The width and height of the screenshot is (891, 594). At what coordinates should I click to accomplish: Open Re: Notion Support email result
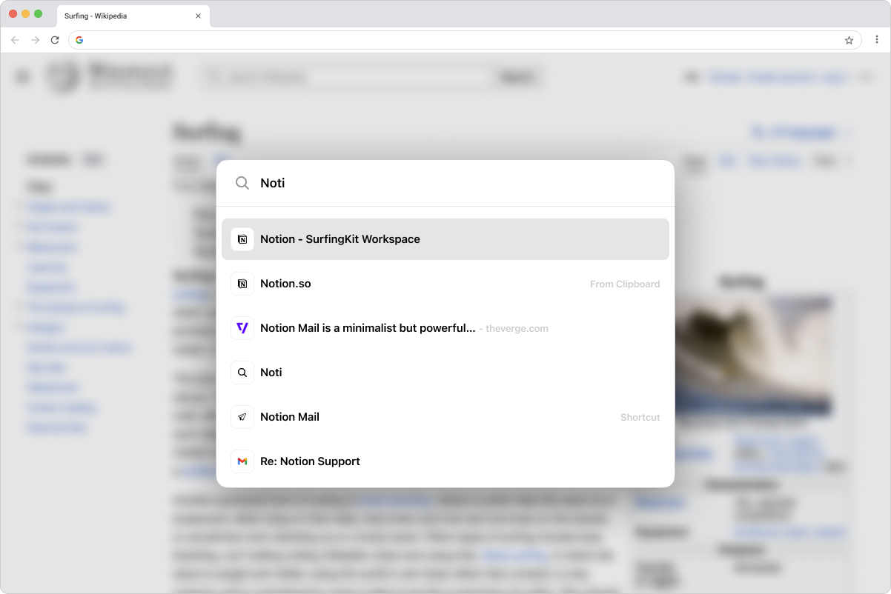tap(445, 461)
